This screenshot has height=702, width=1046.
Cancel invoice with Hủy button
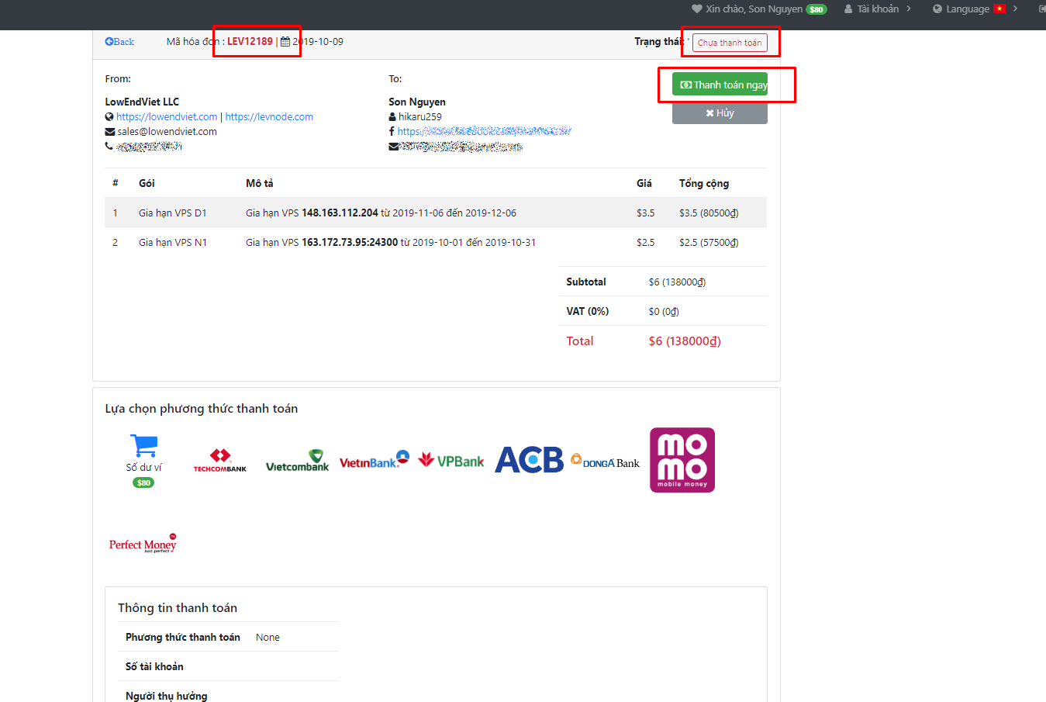point(720,113)
